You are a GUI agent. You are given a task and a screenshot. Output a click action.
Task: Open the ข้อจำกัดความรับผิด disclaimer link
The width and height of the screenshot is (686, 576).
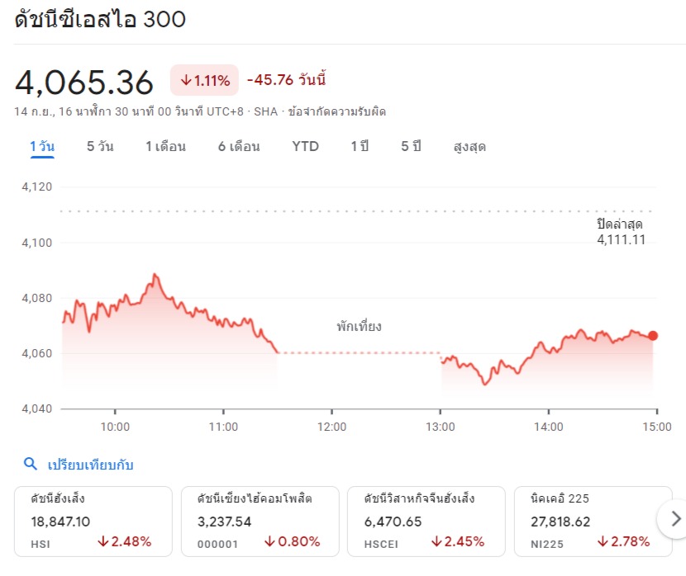coord(336,111)
